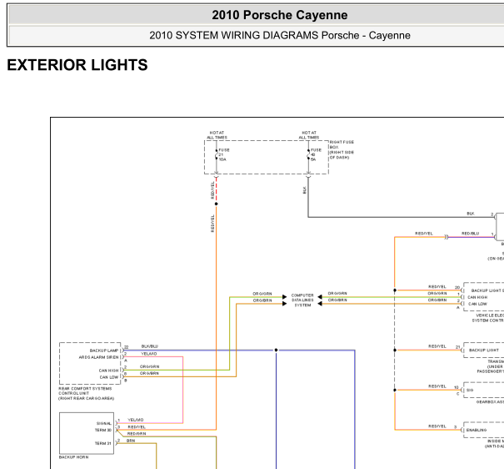The height and width of the screenshot is (469, 504).
Task: Click the Computer Data Lines System label
Action: coord(302,300)
